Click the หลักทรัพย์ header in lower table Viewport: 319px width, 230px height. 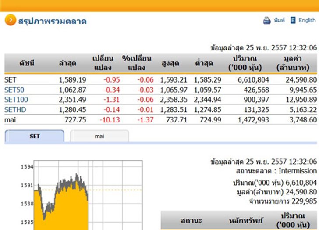pos(246,221)
